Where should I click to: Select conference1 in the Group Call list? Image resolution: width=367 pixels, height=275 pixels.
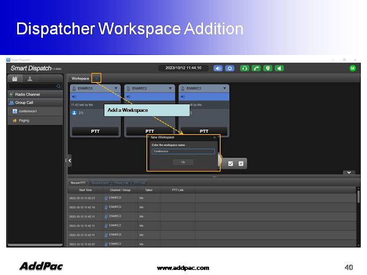coord(35,111)
